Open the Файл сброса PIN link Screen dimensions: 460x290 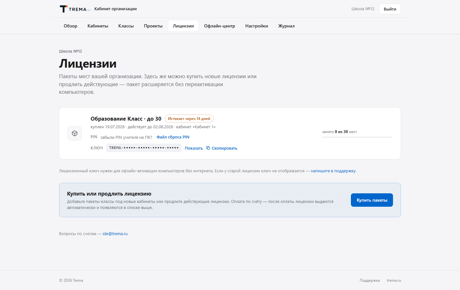(x=173, y=137)
